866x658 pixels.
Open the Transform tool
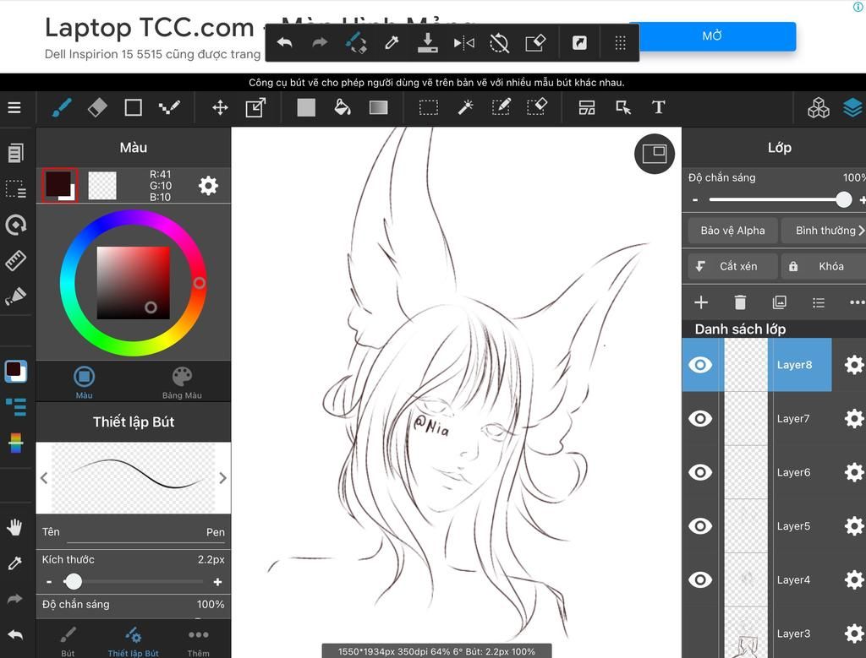(255, 107)
